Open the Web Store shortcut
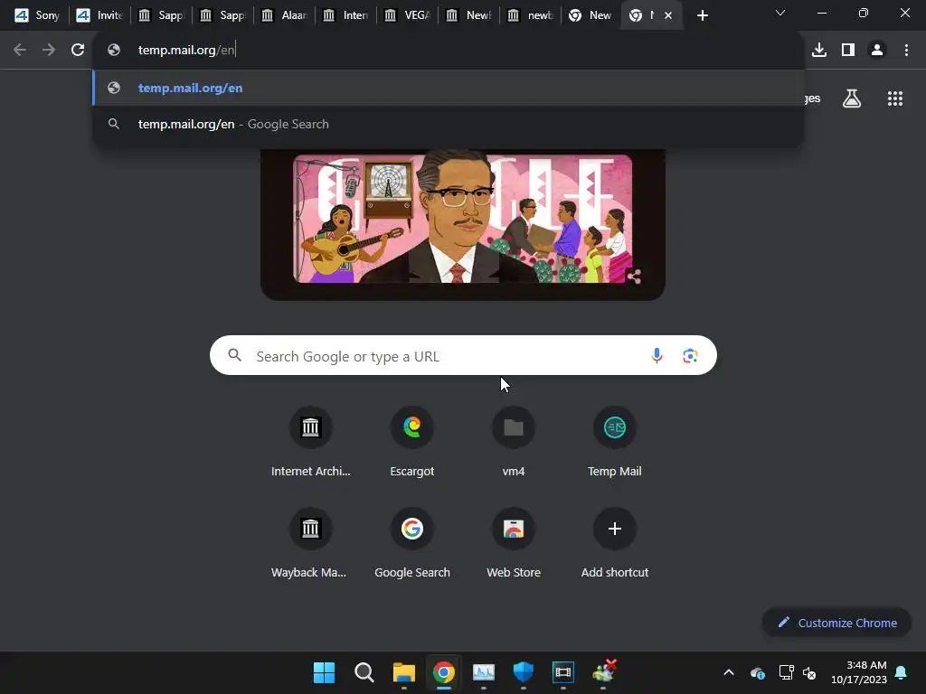This screenshot has height=694, width=926. point(514,542)
